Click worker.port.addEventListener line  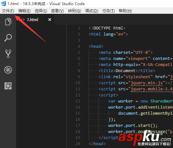(x=141, y=107)
